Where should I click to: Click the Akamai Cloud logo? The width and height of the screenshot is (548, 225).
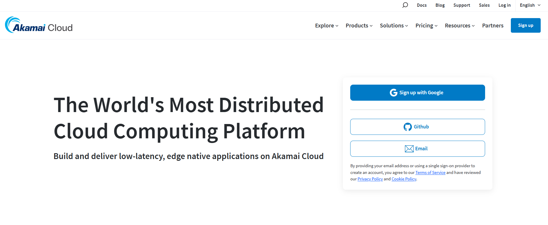click(x=39, y=25)
